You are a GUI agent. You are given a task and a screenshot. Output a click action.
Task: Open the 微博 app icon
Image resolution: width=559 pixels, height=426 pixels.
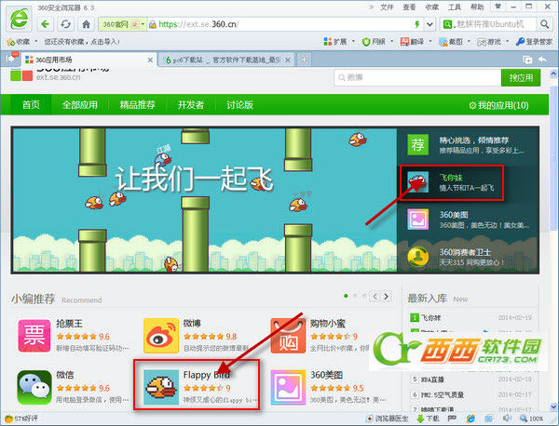[161, 336]
